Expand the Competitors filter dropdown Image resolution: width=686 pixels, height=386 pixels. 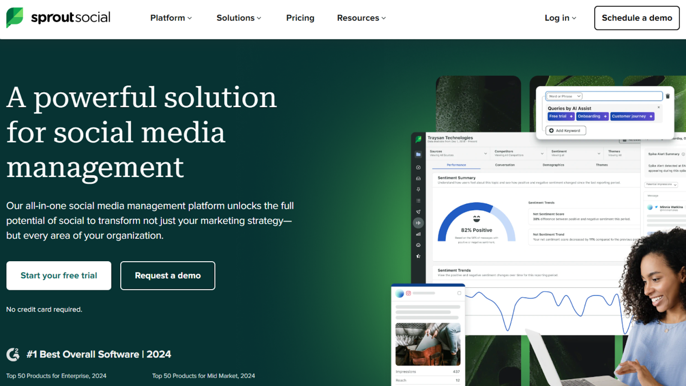[519, 153]
